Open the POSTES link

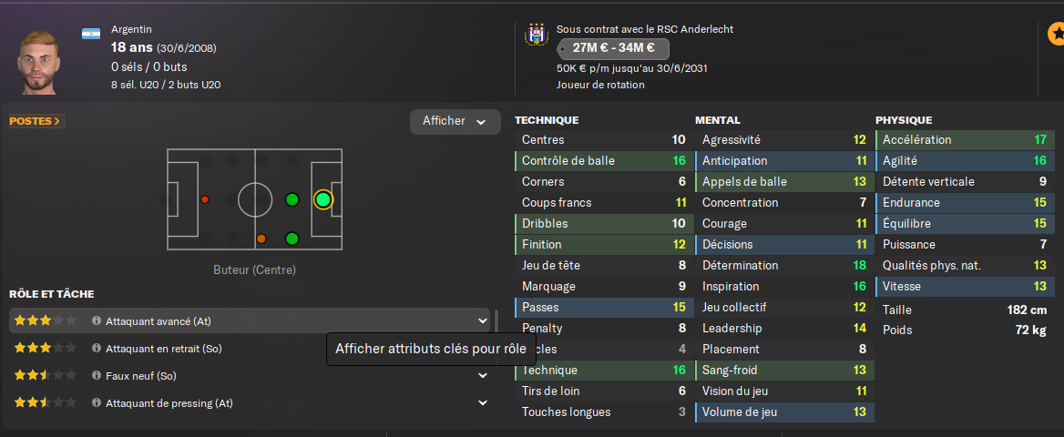36,121
